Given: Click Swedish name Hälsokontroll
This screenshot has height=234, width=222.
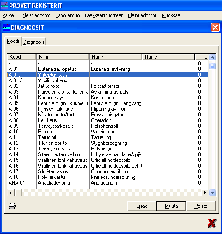Looking at the screenshot, I should [x=104, y=126].
